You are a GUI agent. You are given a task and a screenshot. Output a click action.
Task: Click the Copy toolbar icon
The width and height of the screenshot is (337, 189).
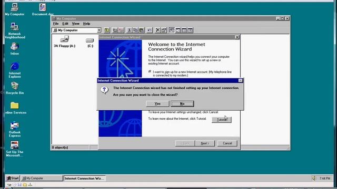tap(135, 30)
